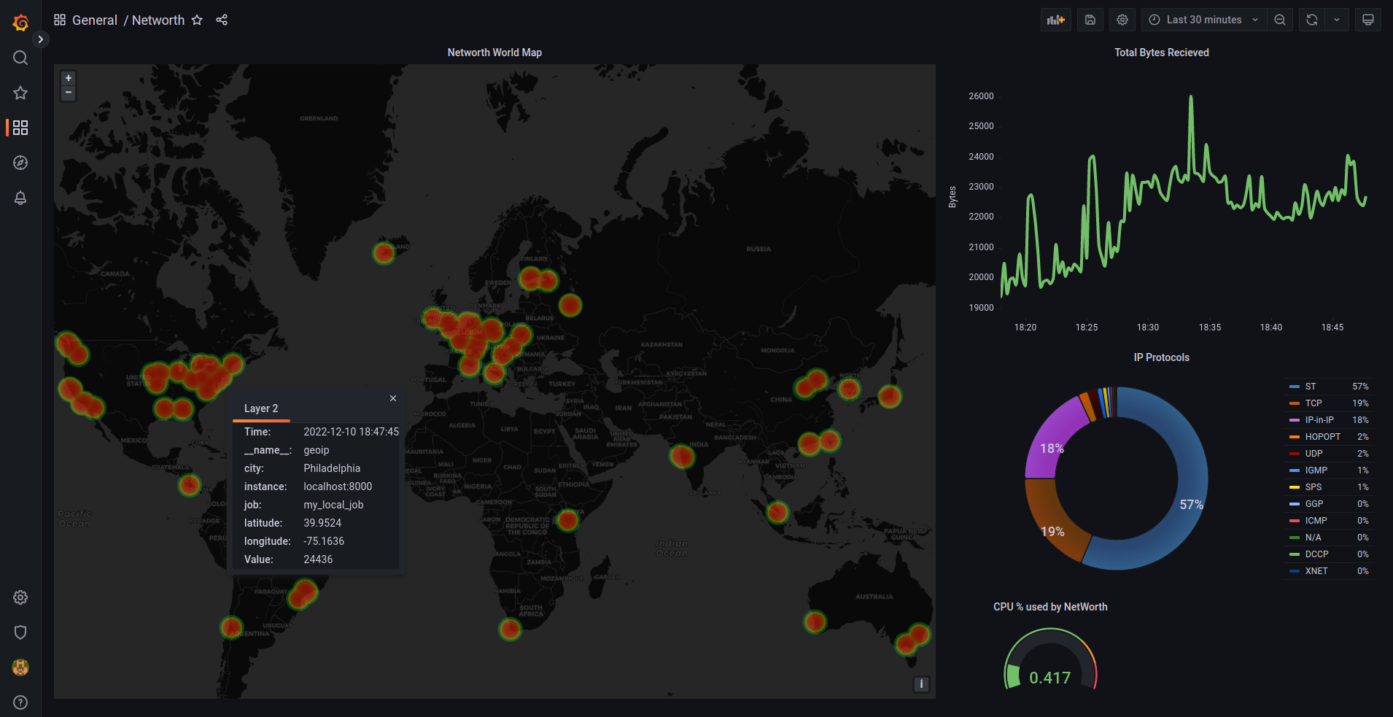Select the Layer 2 tab in tooltip

[x=261, y=408]
